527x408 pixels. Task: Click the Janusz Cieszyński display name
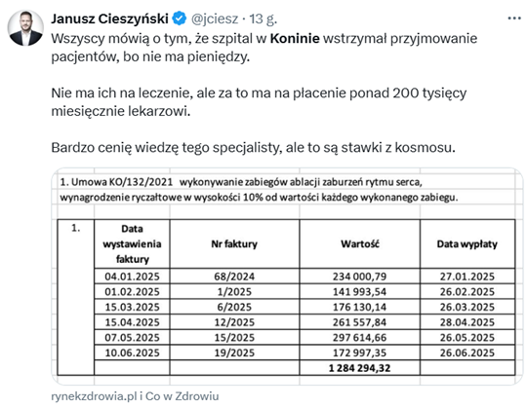(x=109, y=19)
